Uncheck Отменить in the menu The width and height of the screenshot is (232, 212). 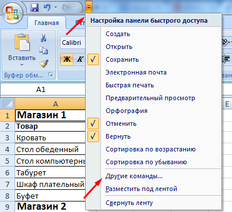point(153,123)
